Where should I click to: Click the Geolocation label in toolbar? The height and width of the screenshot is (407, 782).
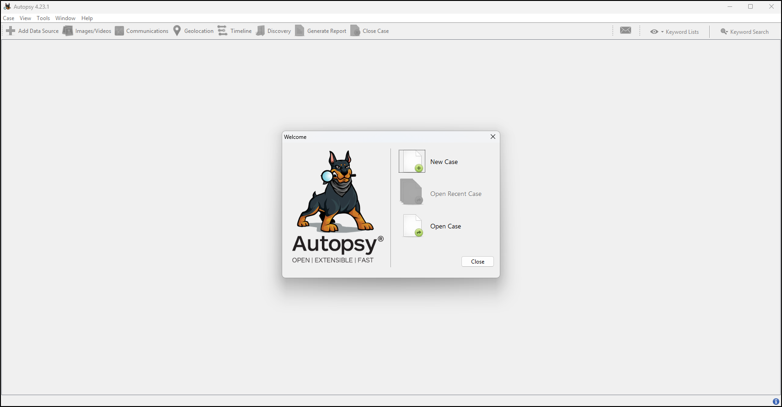click(x=199, y=31)
